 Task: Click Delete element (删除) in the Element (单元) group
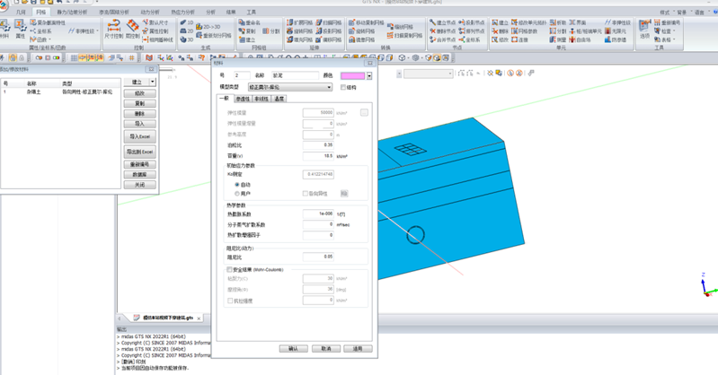(x=500, y=31)
